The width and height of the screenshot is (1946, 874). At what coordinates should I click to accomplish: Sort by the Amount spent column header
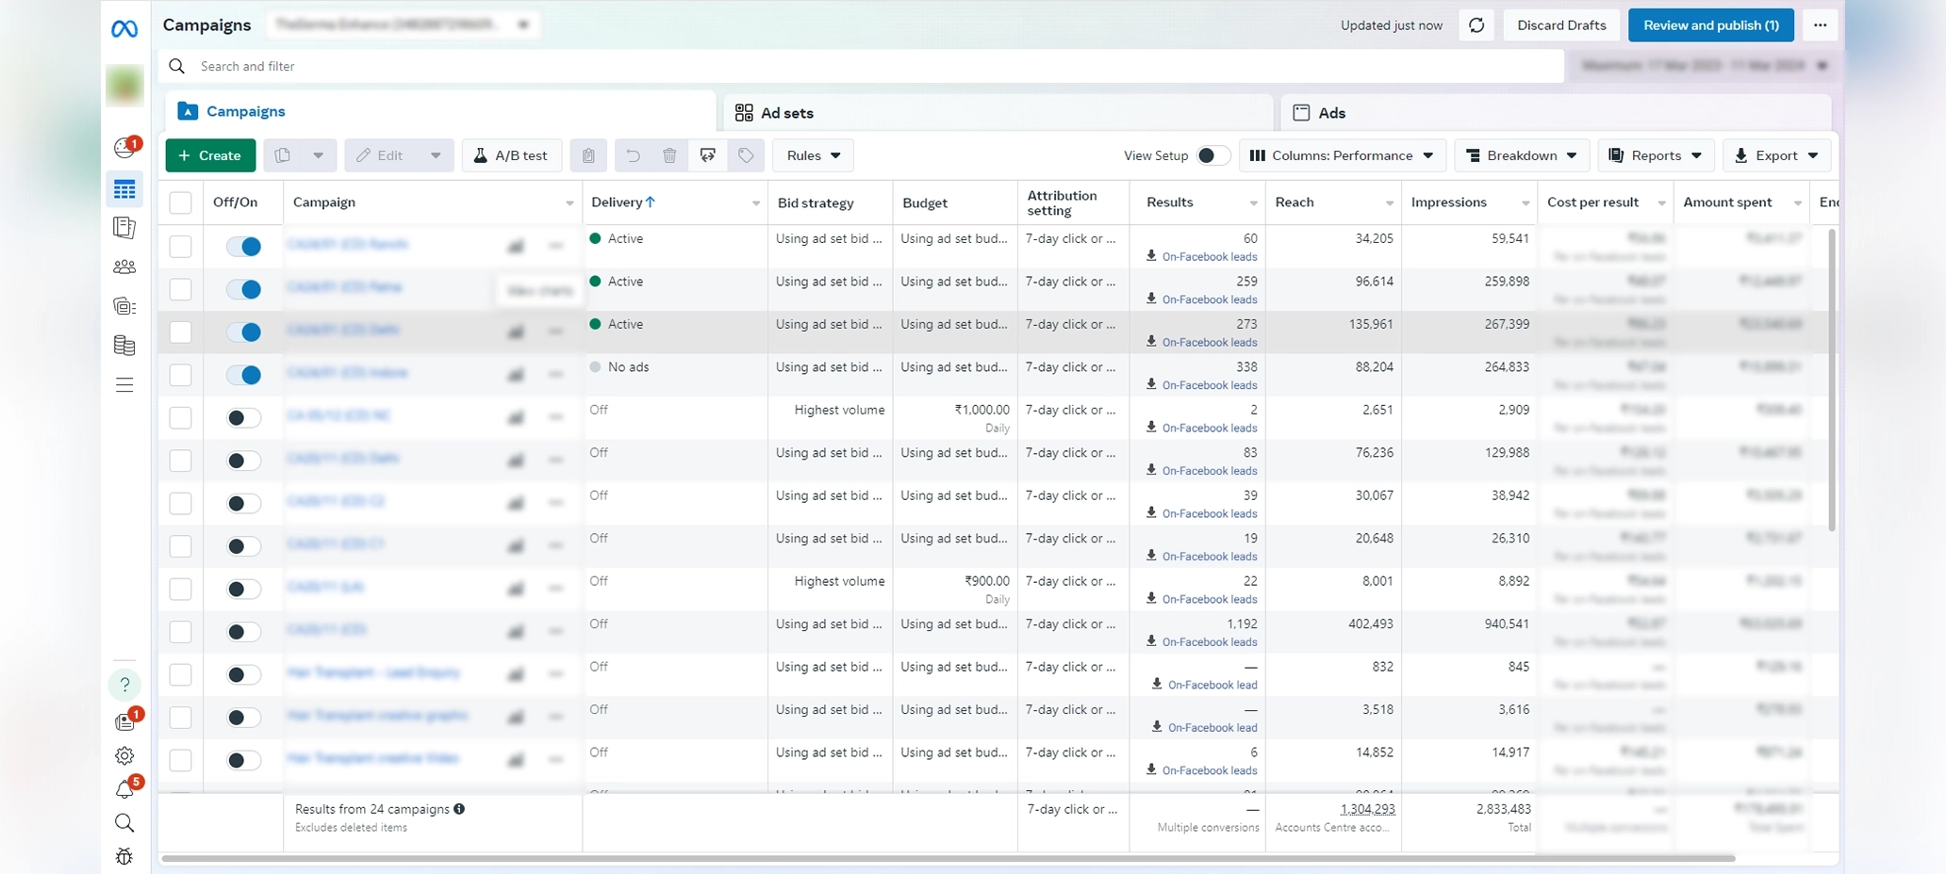coord(1727,202)
